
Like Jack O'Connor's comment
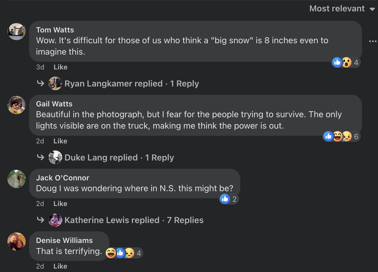[x=60, y=204]
